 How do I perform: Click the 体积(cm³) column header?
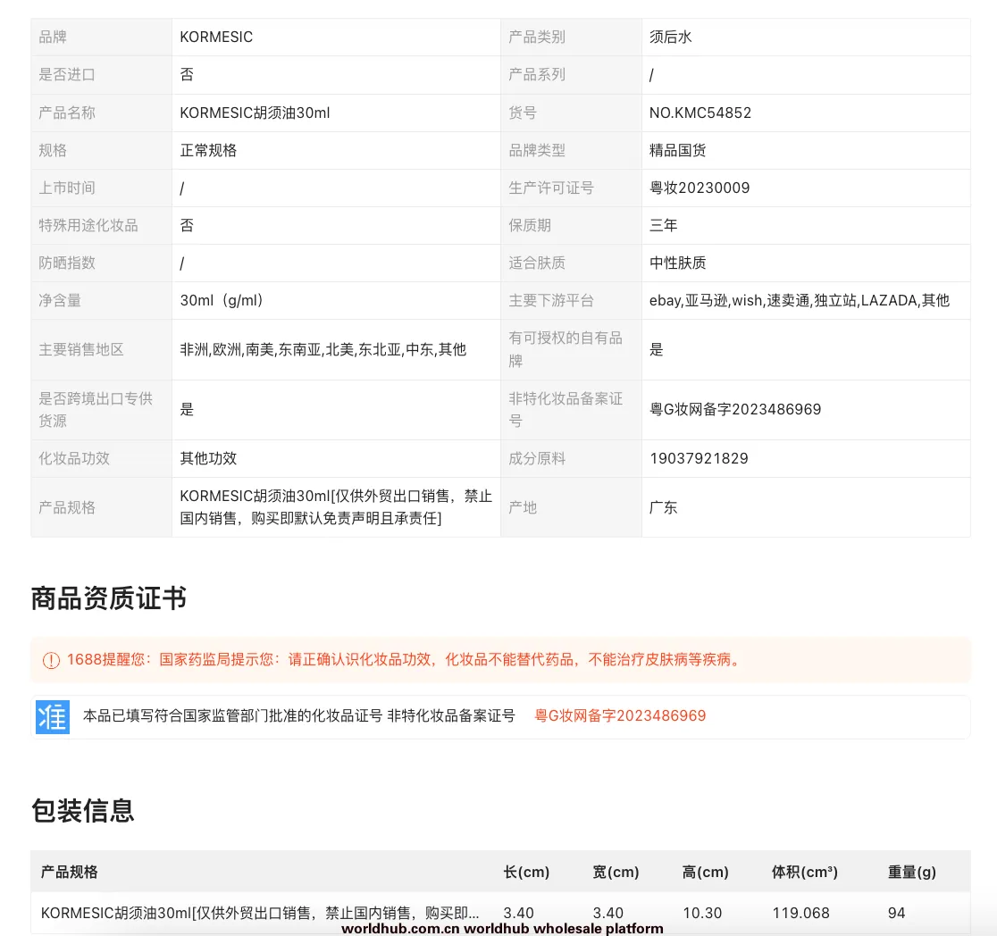[x=804, y=872]
